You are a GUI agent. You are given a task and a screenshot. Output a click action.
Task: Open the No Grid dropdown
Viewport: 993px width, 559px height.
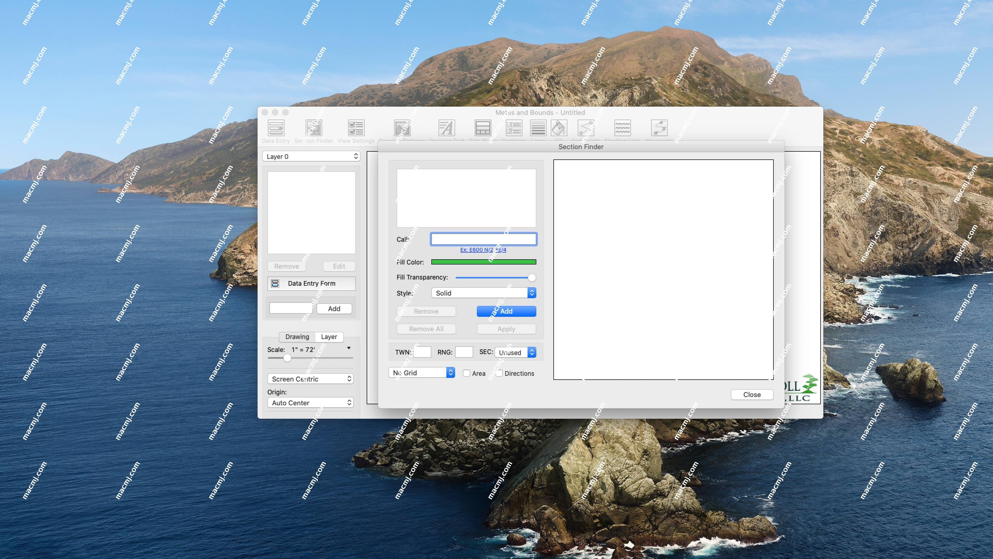tap(422, 373)
